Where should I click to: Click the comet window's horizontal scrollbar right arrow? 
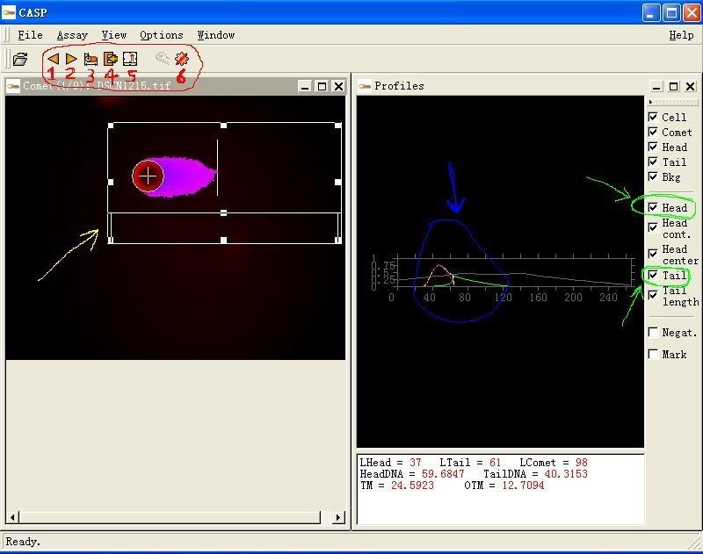[x=338, y=518]
